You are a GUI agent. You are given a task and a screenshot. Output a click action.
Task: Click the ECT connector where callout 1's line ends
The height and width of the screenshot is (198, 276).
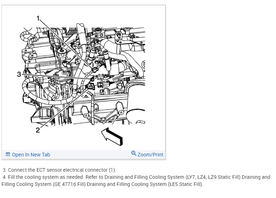(95, 70)
